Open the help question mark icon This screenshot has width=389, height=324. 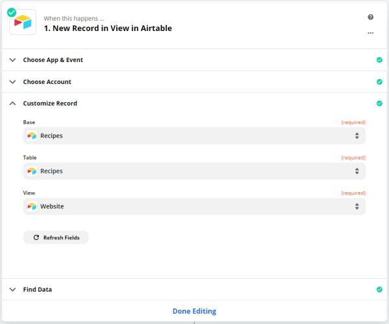tap(370, 17)
